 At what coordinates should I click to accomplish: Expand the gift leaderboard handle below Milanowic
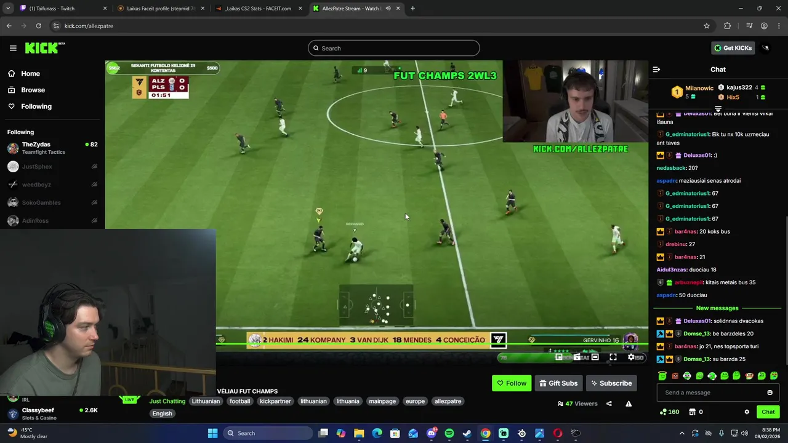718,109
